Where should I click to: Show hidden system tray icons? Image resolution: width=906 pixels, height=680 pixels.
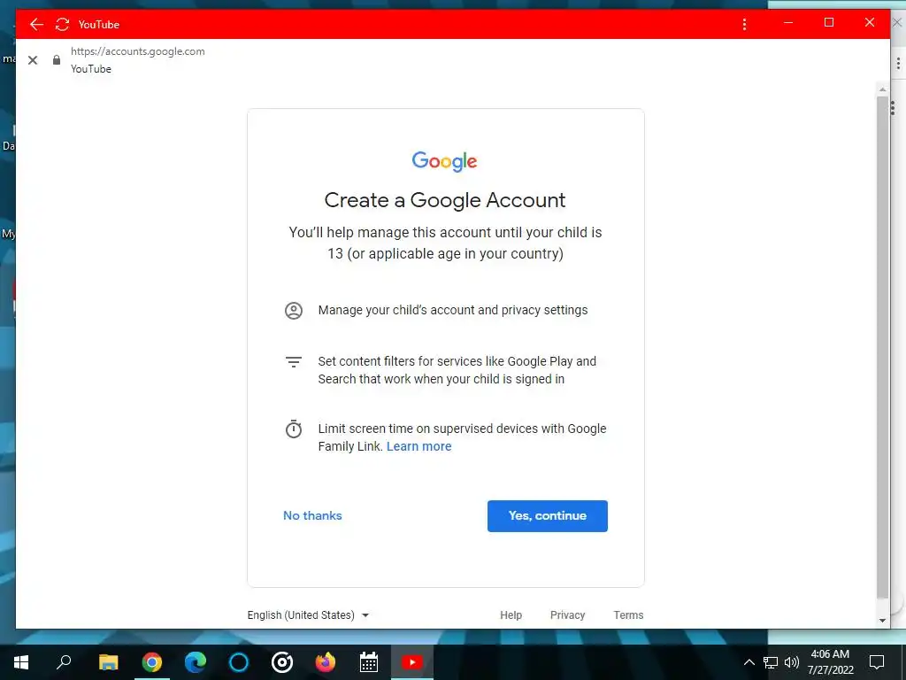coord(749,662)
